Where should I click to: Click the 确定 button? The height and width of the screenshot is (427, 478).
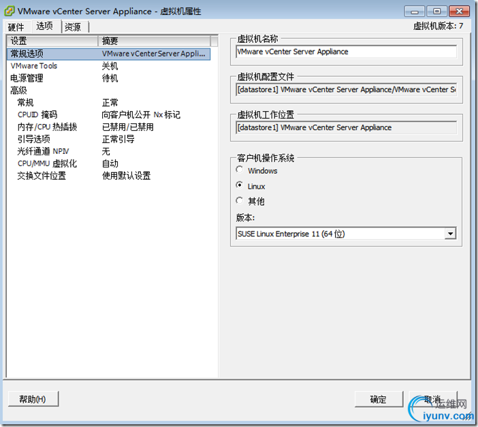pyautogui.click(x=379, y=399)
